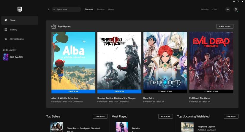Open the Wishlist link
The width and height of the screenshot is (245, 132).
click(205, 9)
